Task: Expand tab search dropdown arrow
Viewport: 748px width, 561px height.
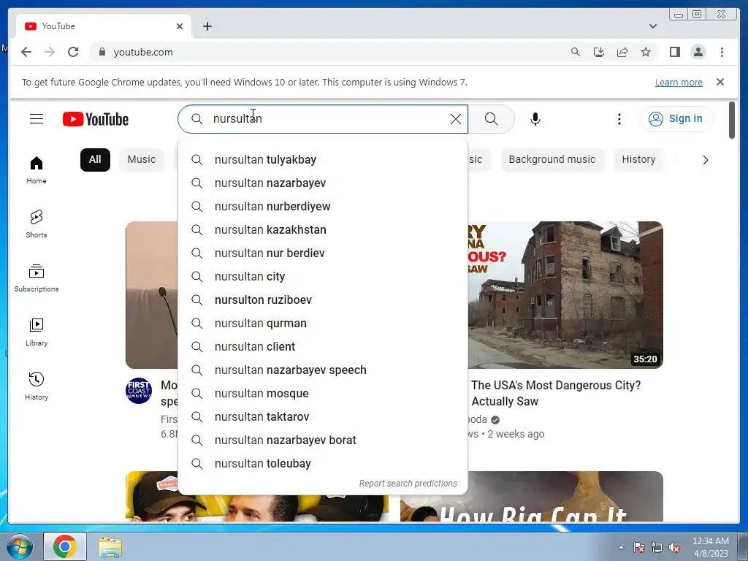Action: pyautogui.click(x=652, y=26)
